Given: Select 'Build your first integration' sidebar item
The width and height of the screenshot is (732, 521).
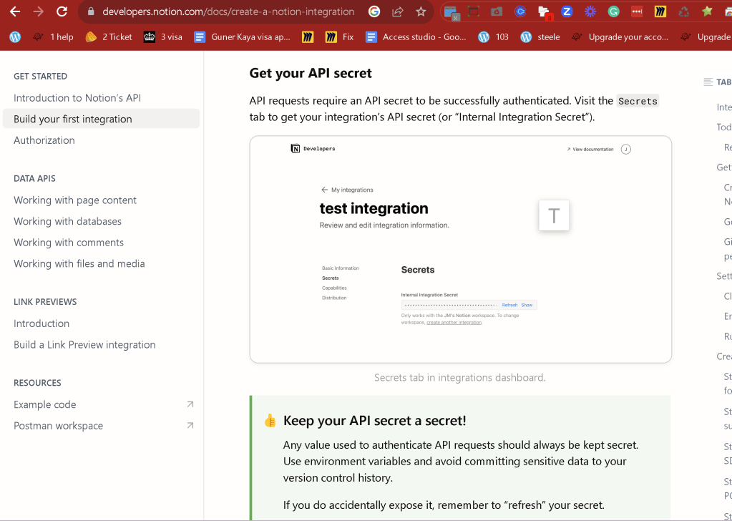Looking at the screenshot, I should click(x=102, y=119).
